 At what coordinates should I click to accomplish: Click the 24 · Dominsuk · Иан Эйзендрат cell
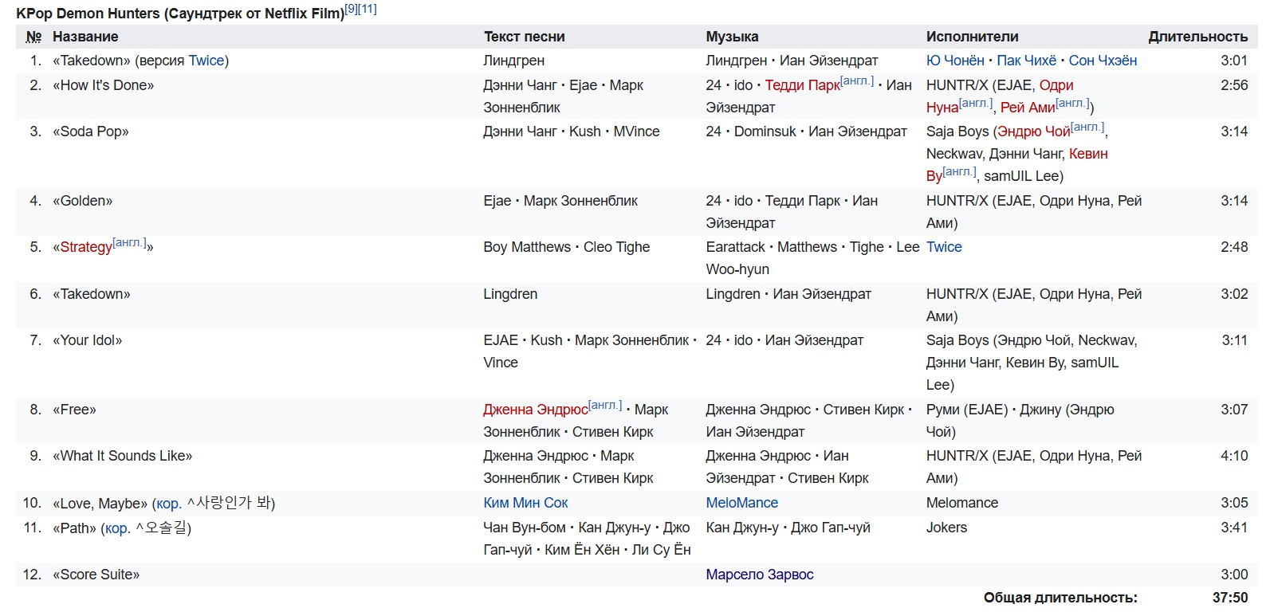806,131
